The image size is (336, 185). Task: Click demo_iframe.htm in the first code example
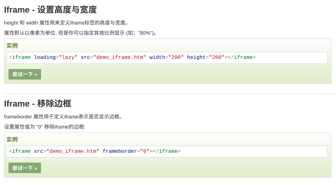(120, 57)
